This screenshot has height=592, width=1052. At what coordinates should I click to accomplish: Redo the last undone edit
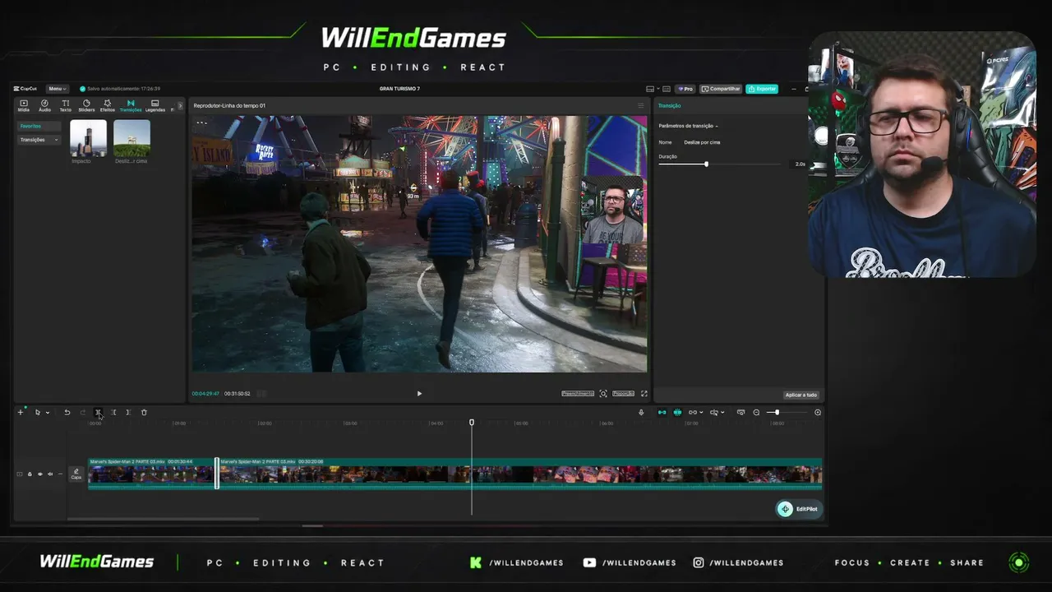click(x=82, y=412)
